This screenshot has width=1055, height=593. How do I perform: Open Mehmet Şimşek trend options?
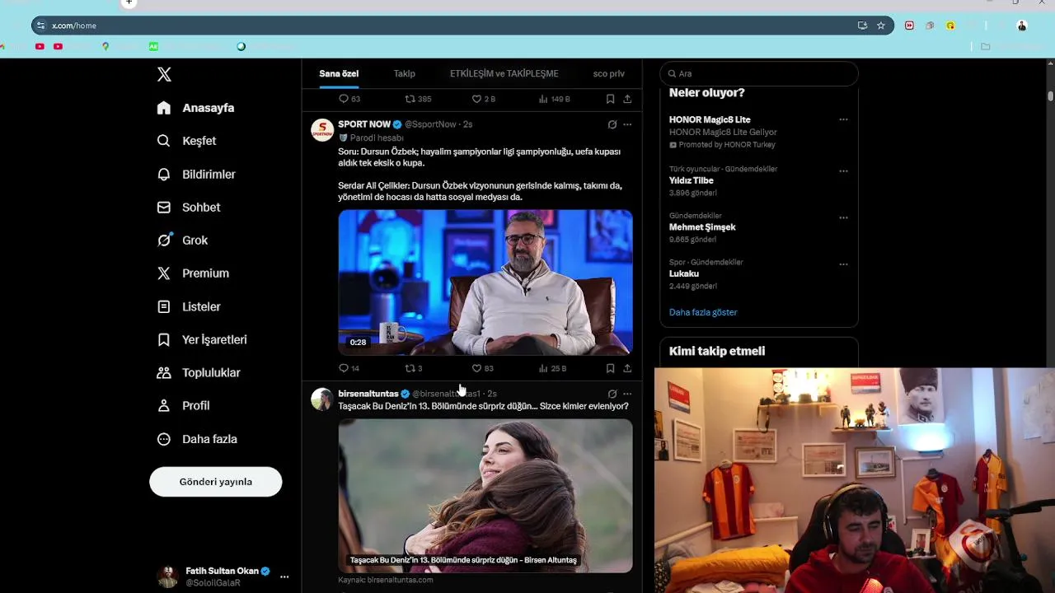click(x=843, y=217)
